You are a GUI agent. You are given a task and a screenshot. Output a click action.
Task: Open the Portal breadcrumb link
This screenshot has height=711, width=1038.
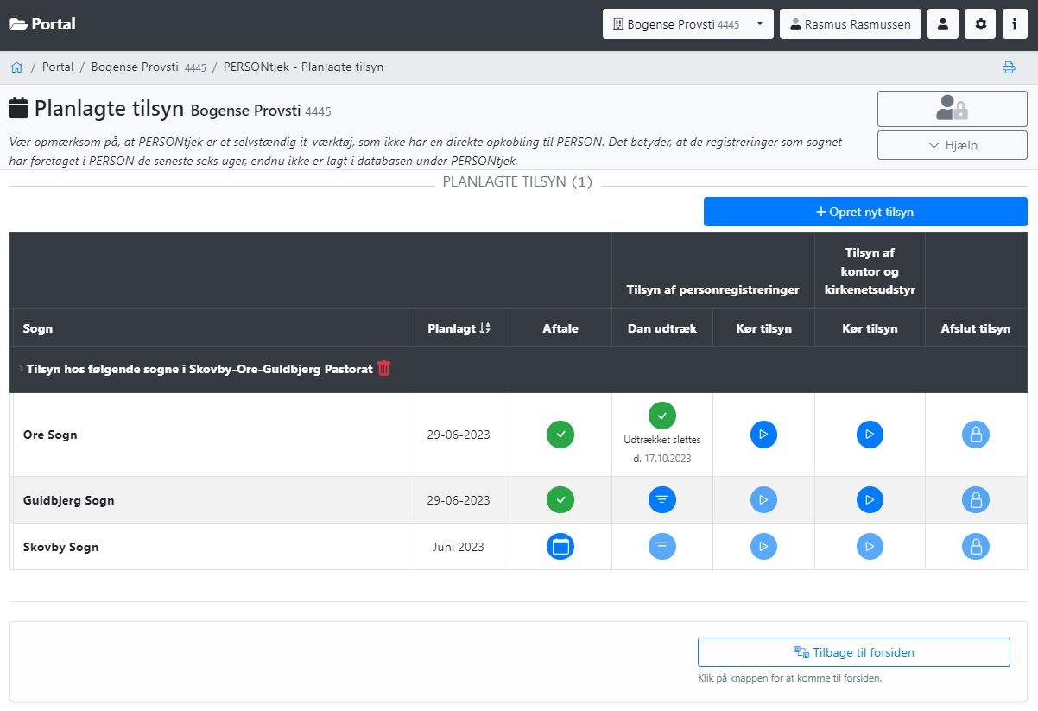[x=58, y=67]
